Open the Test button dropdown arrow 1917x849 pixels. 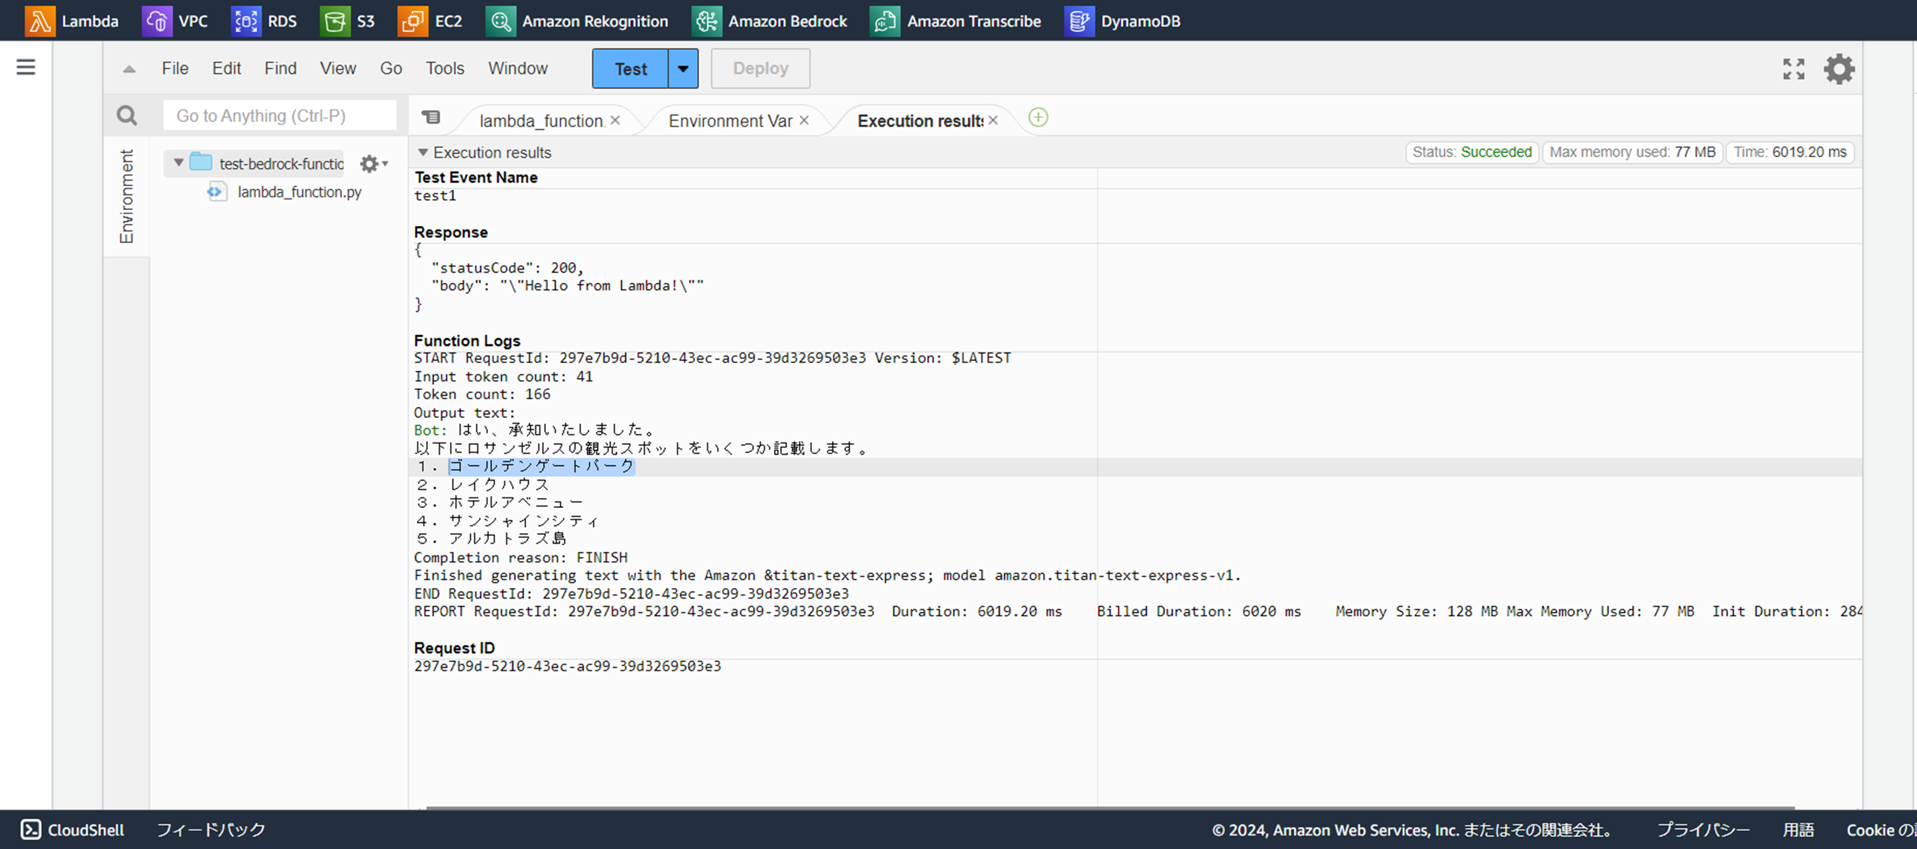(683, 68)
